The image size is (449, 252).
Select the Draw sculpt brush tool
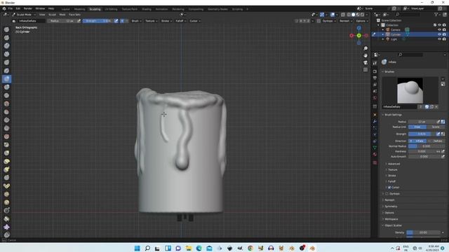[x=6, y=29]
